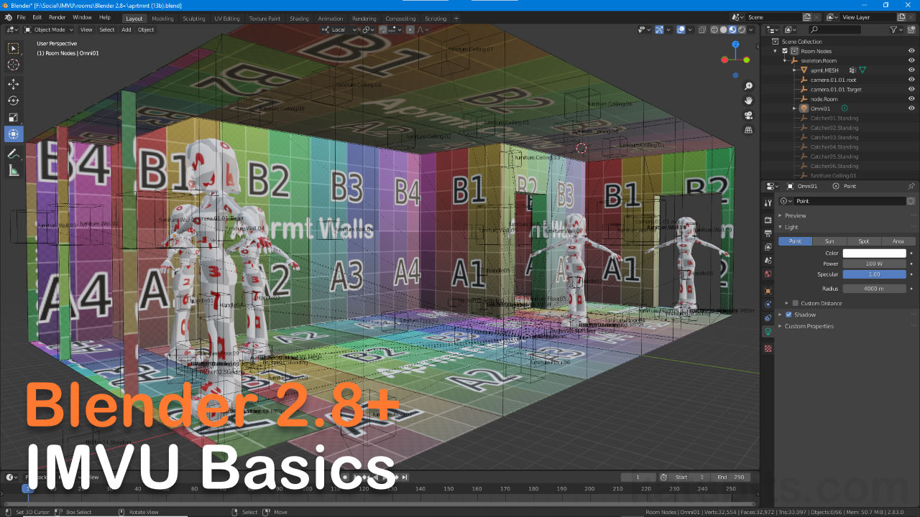Expand the Omni01 tree item

pos(794,108)
